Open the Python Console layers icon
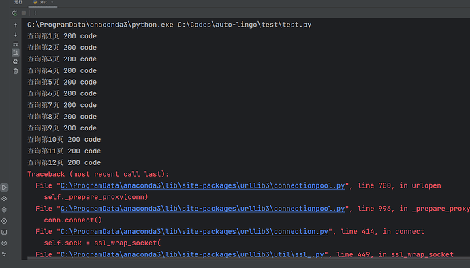The height and width of the screenshot is (268, 470). tap(4, 210)
